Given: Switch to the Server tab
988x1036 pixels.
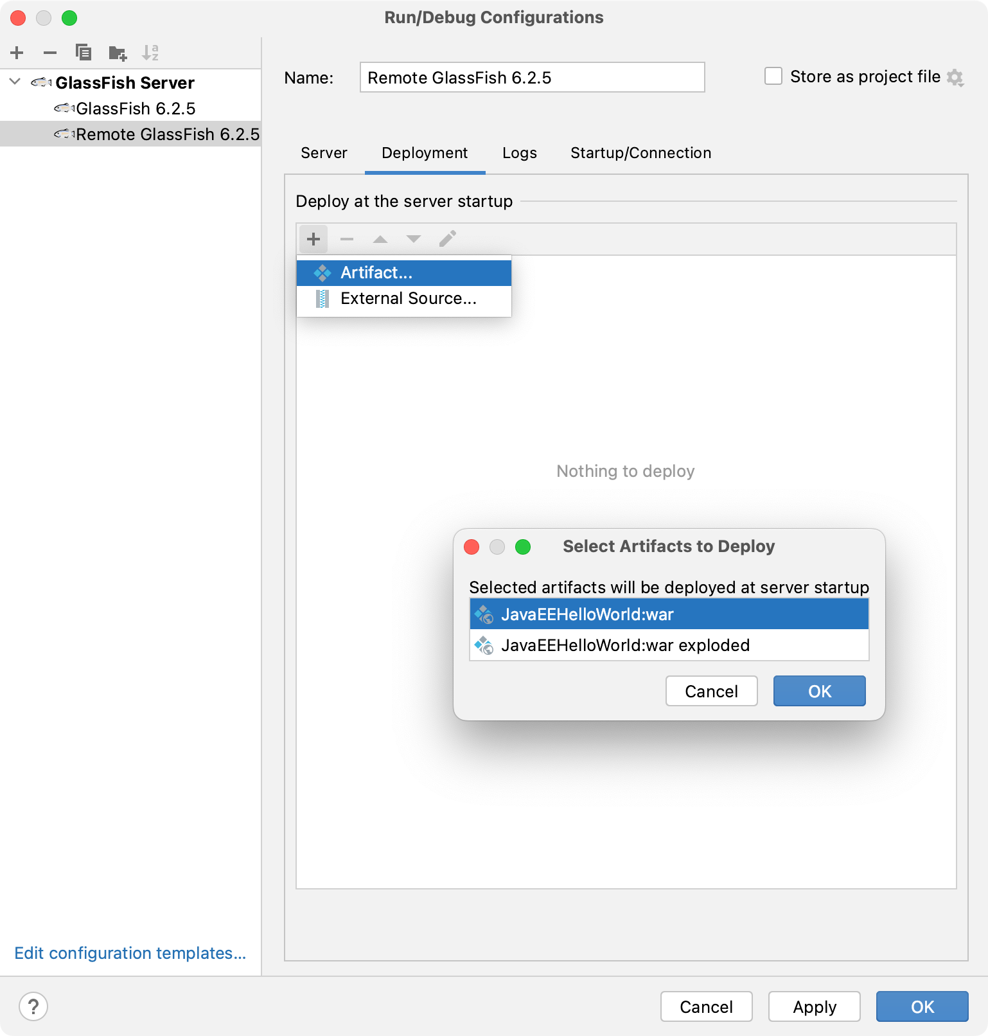Looking at the screenshot, I should click(324, 153).
